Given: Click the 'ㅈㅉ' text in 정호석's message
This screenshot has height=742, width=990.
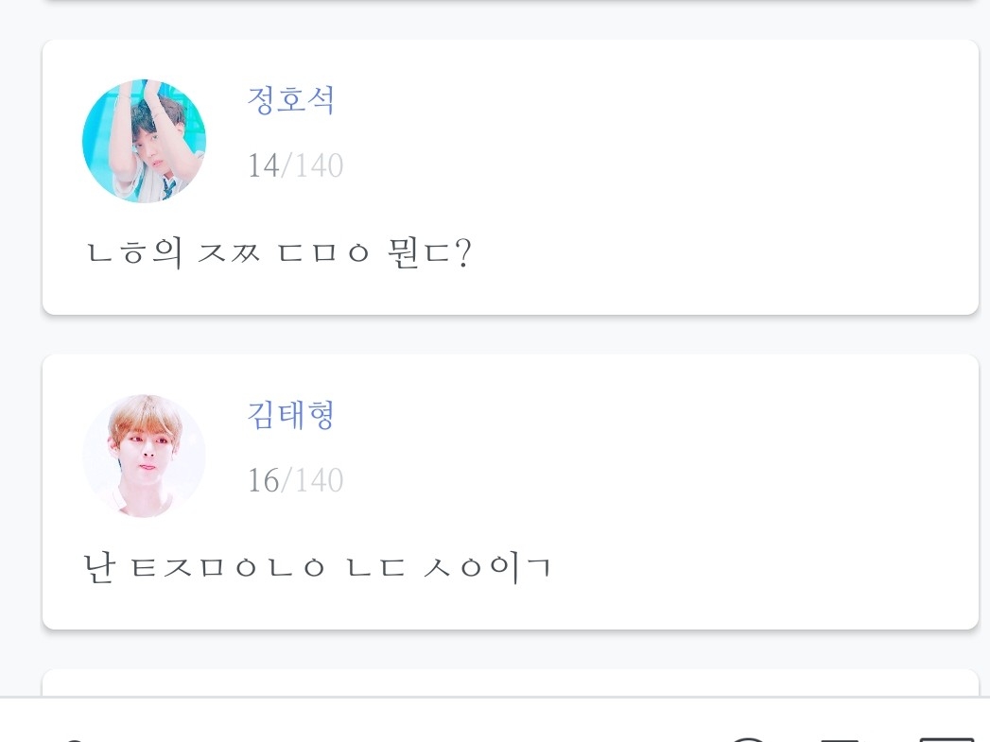Looking at the screenshot, I should 230,254.
